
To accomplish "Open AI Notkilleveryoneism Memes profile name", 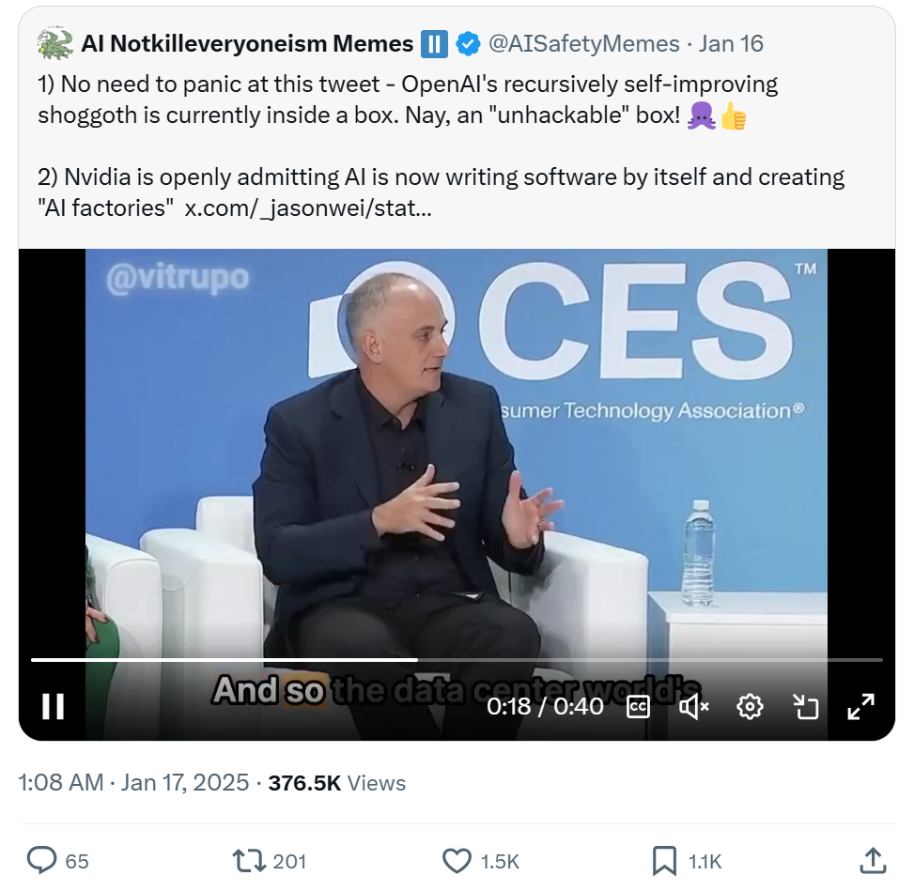I will click(247, 43).
